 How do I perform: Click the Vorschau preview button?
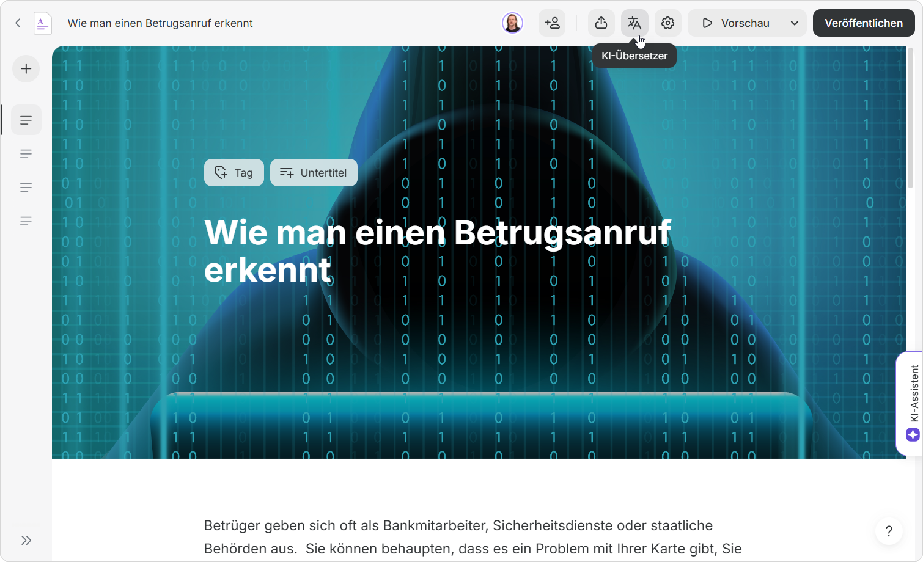[735, 23]
